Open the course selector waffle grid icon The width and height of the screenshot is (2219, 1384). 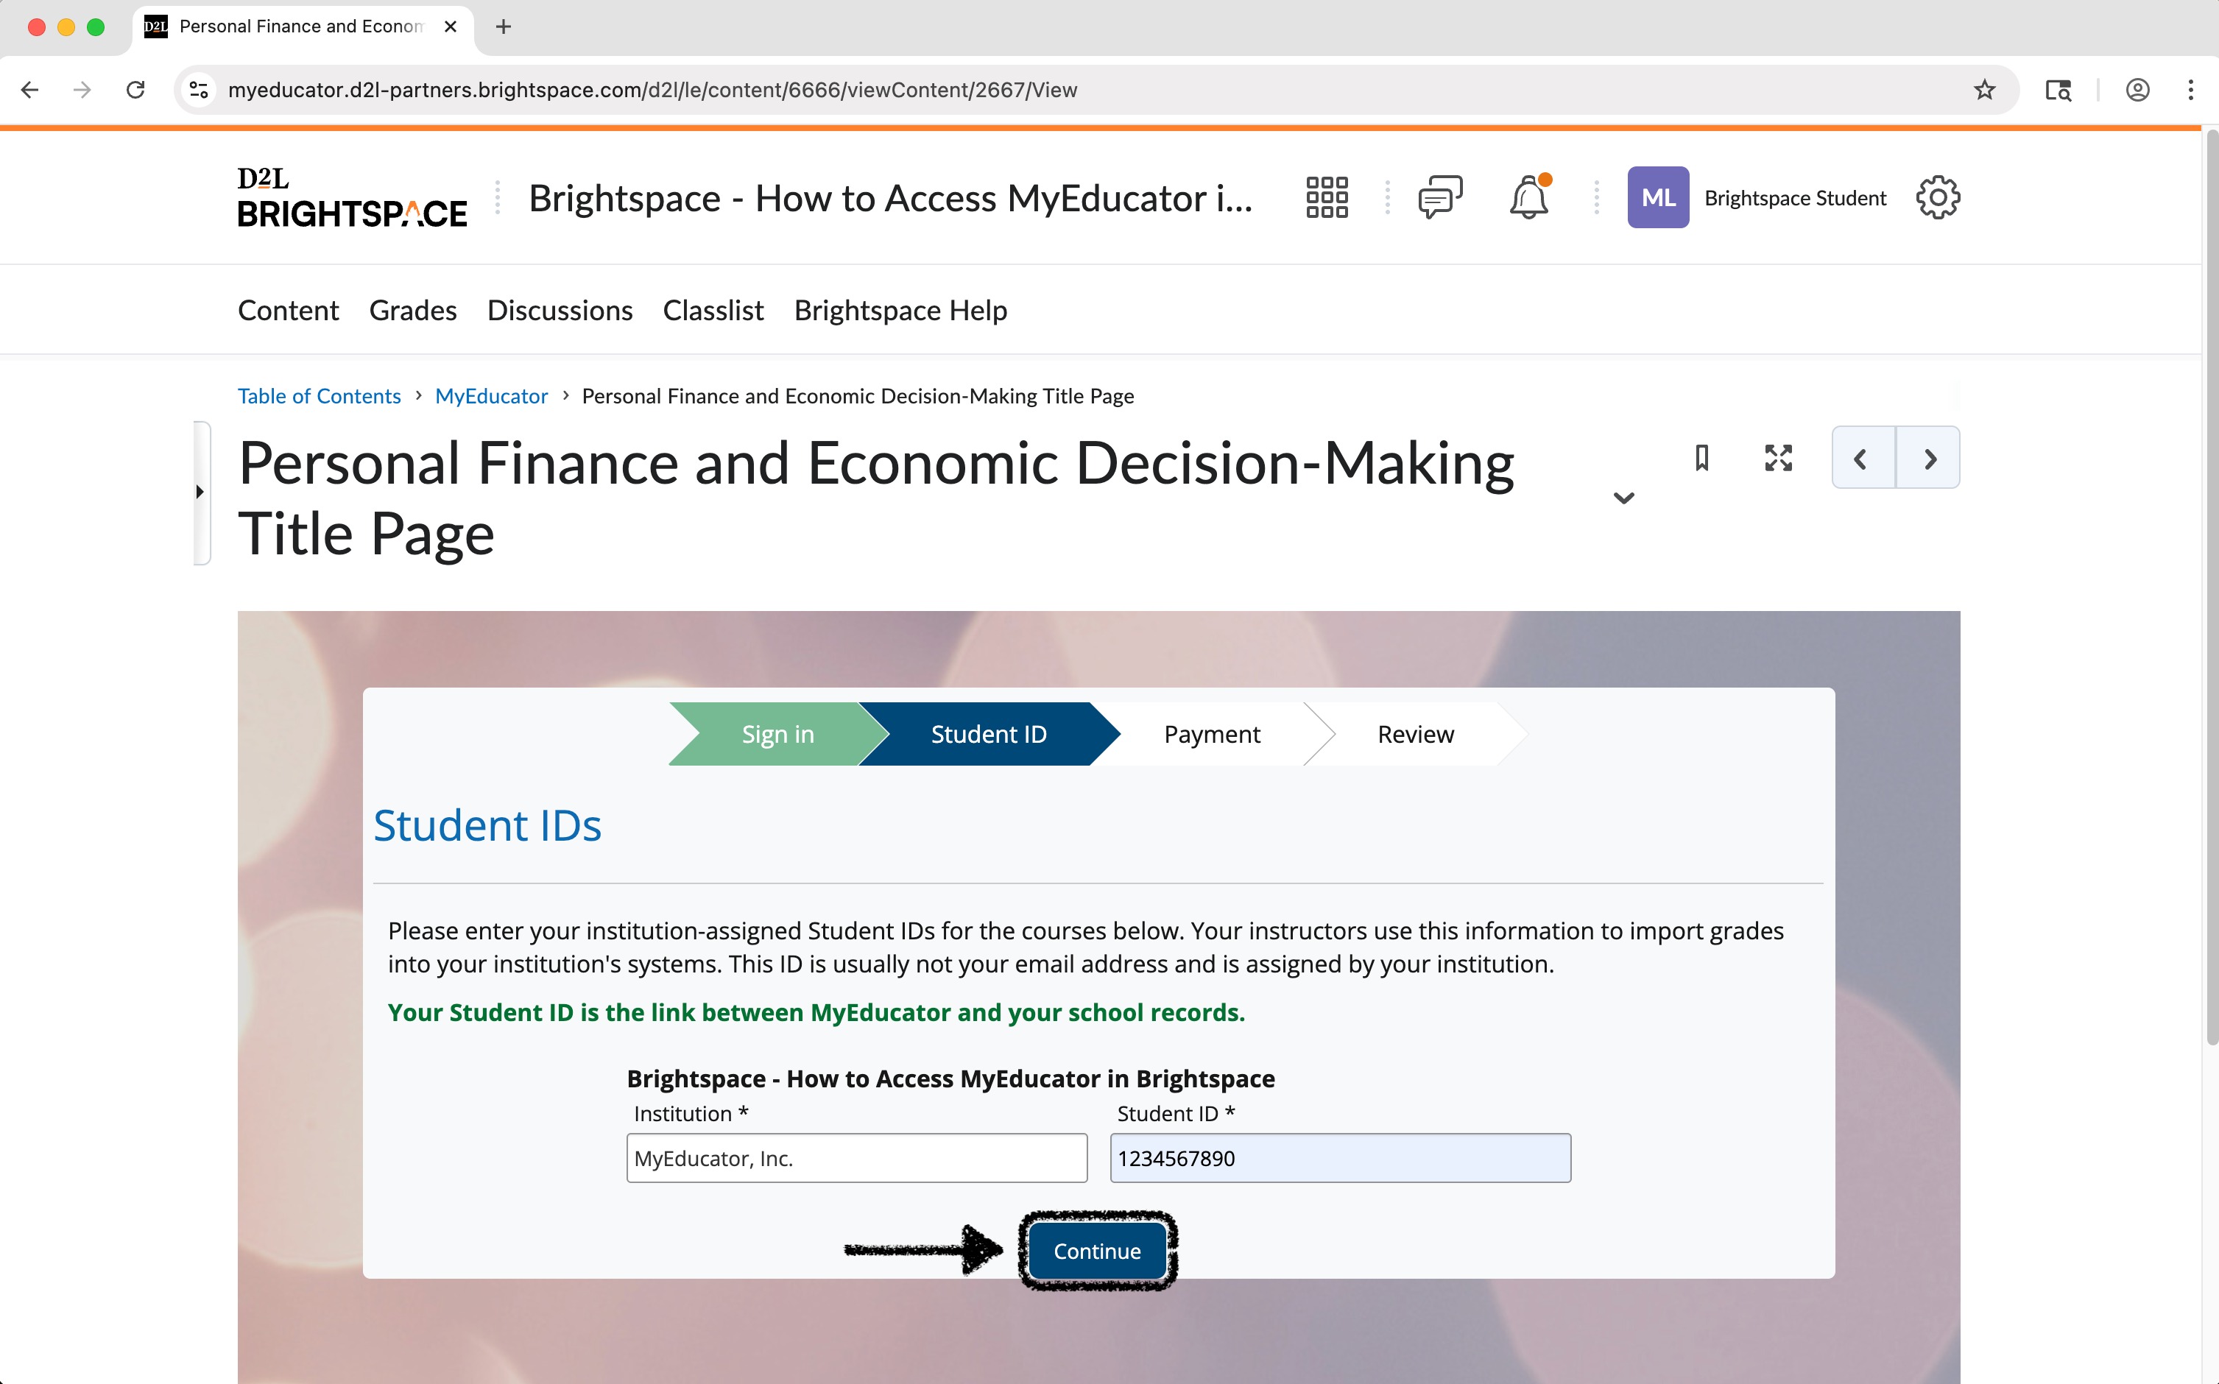(x=1327, y=198)
